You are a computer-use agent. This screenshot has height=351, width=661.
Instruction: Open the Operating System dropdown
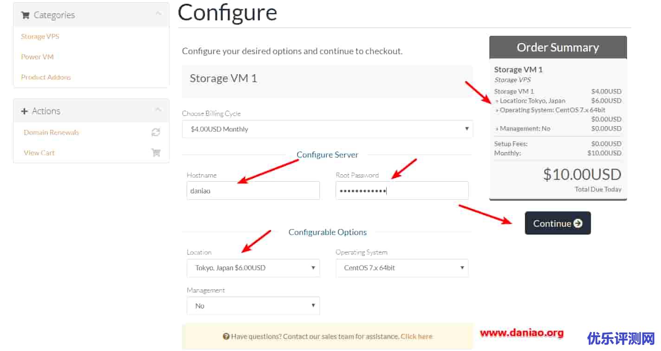pyautogui.click(x=402, y=268)
